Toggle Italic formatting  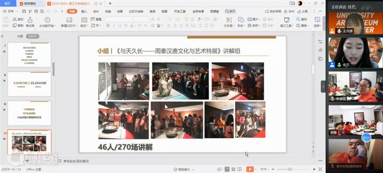pyautogui.click(x=113, y=25)
